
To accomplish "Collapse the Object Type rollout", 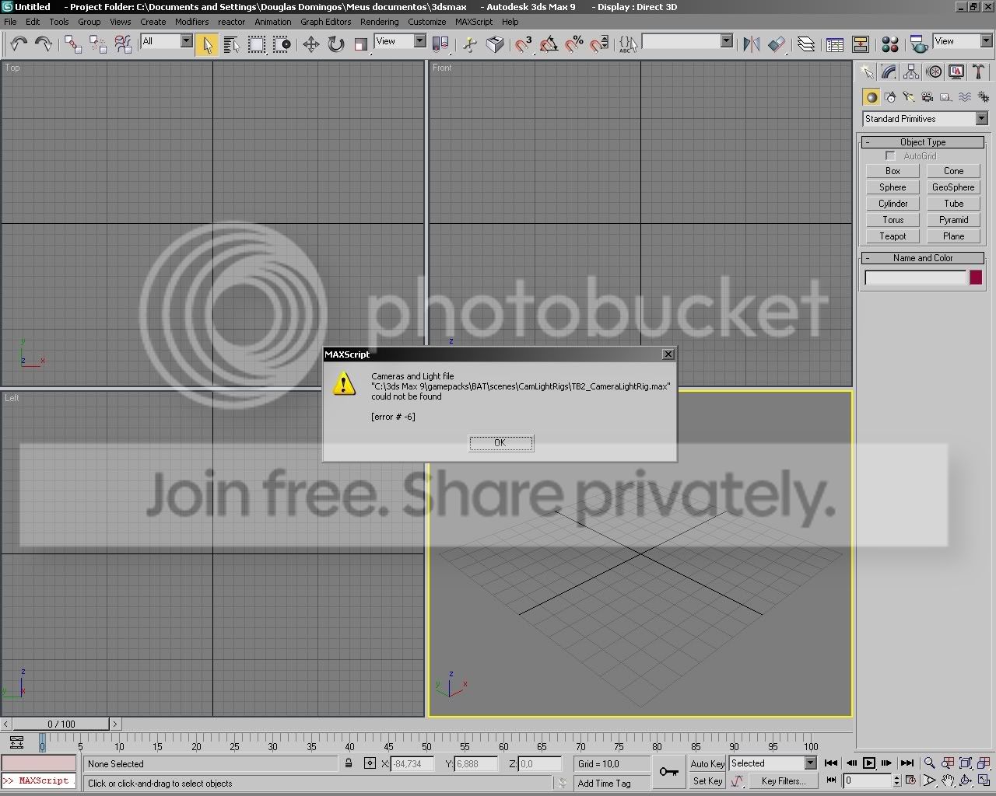I will point(923,142).
